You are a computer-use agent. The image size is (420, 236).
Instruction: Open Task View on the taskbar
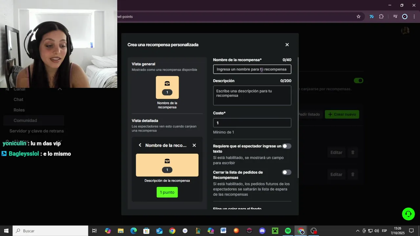94,231
